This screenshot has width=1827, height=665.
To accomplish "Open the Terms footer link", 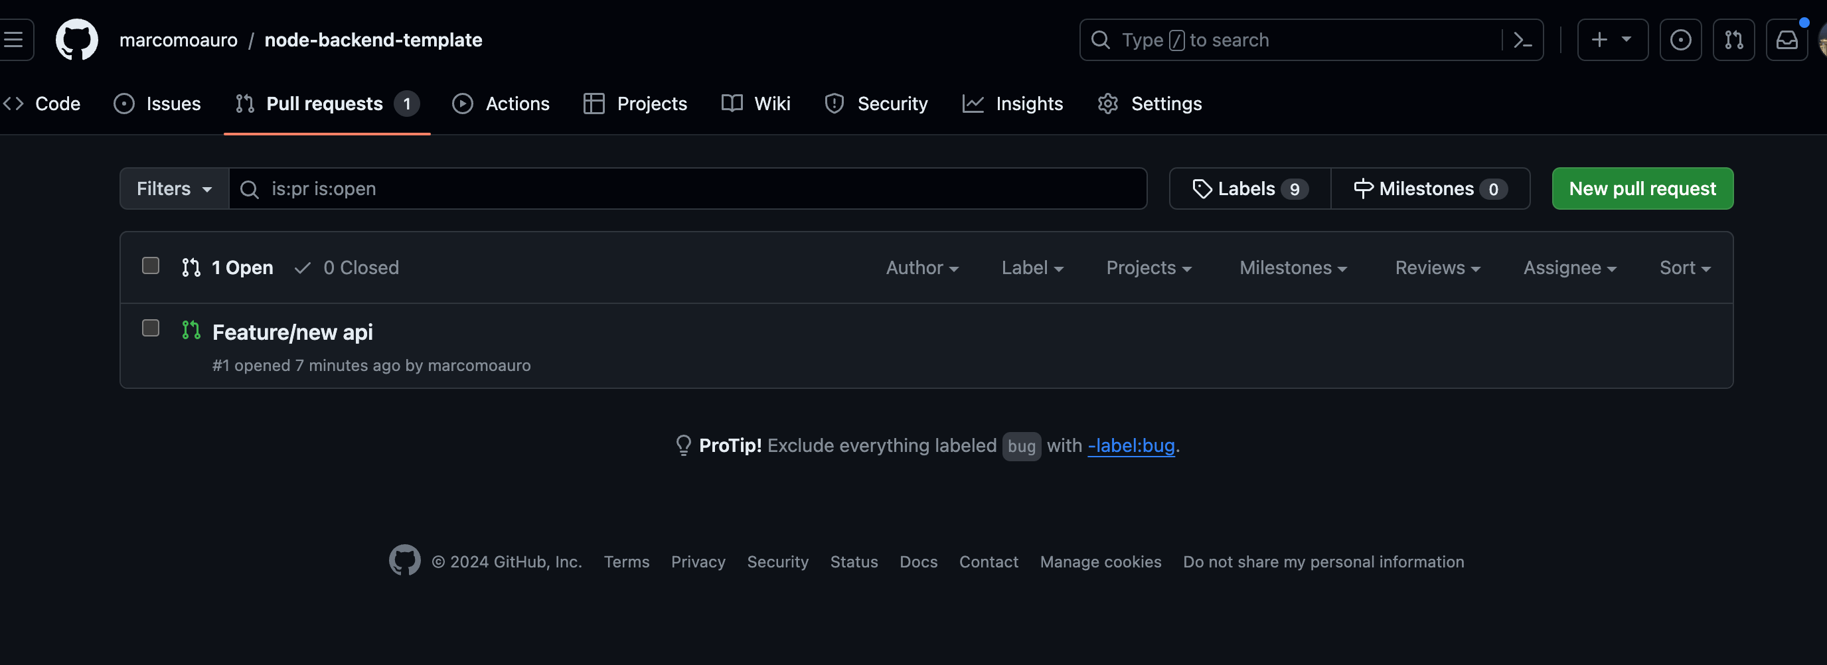I will coord(626,561).
